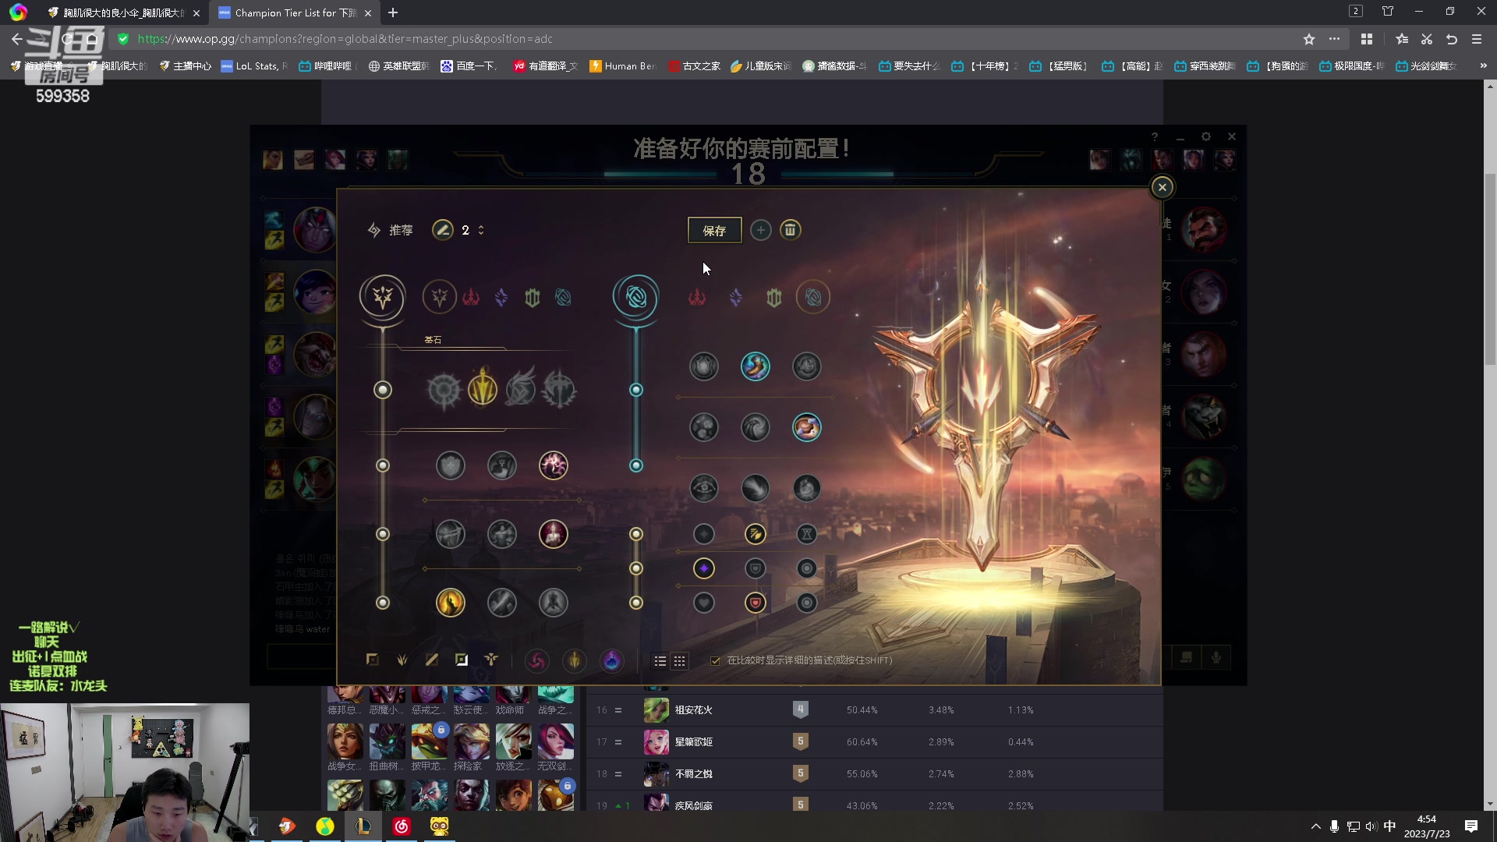
Task: Open the LoL Stats bookmark
Action: [254, 66]
